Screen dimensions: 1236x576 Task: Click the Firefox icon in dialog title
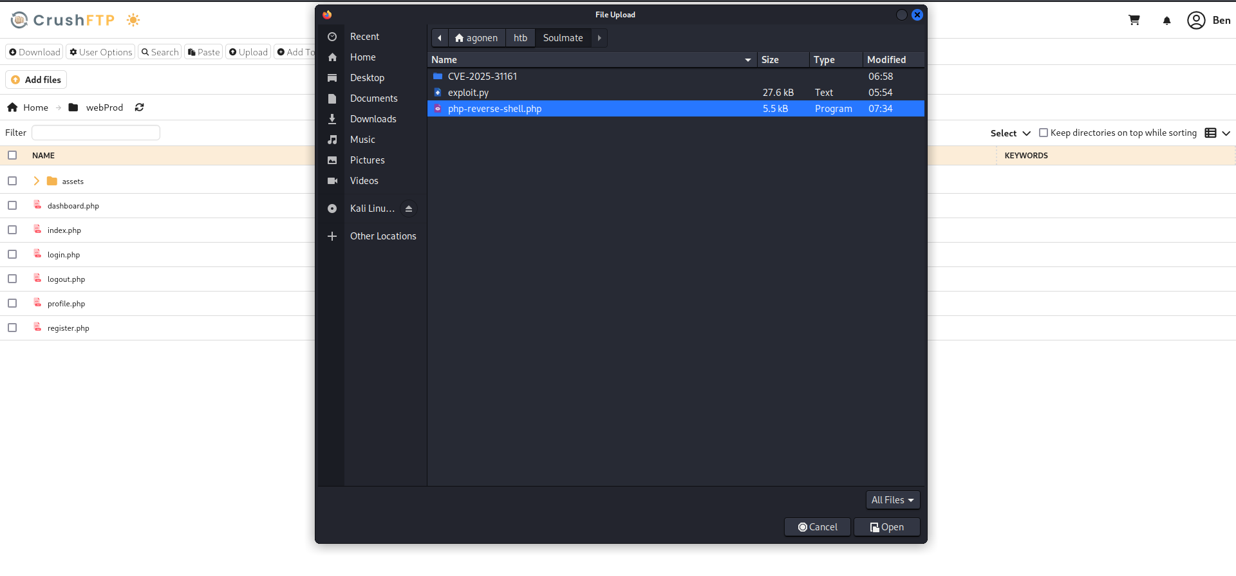pos(327,15)
